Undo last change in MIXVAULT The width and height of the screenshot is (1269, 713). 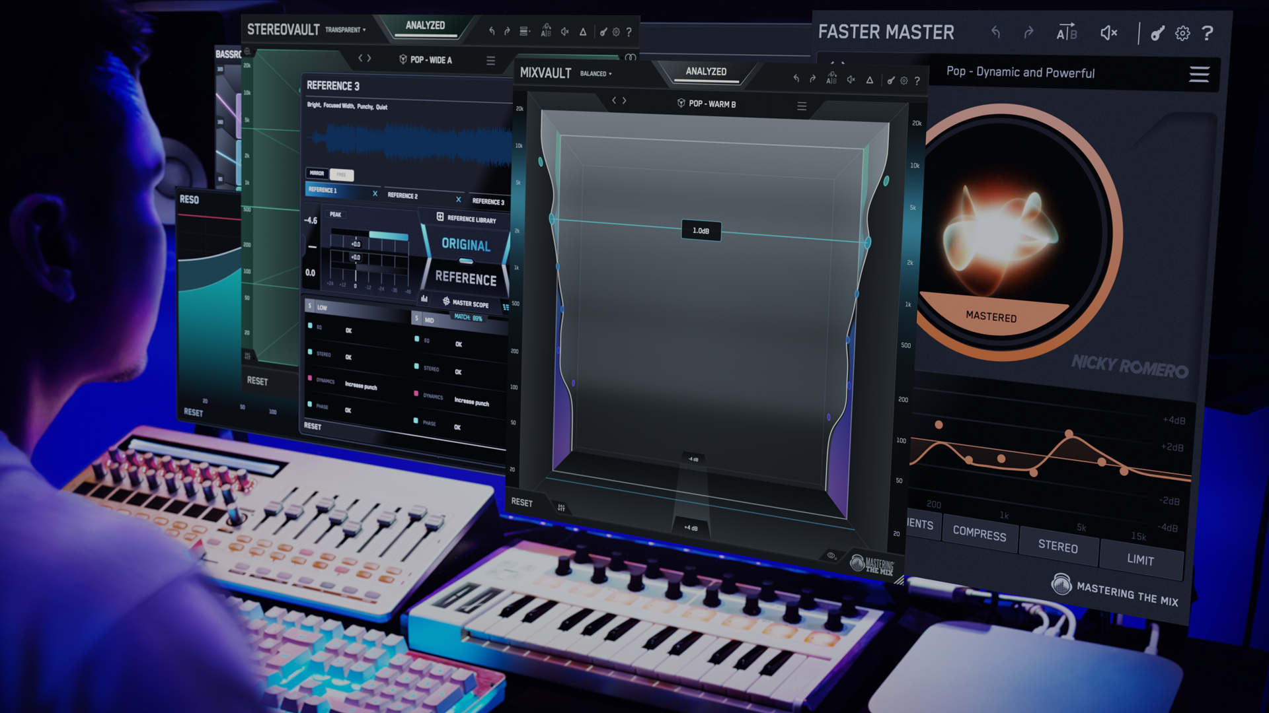coord(796,79)
